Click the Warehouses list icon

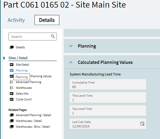[x=12, y=88]
